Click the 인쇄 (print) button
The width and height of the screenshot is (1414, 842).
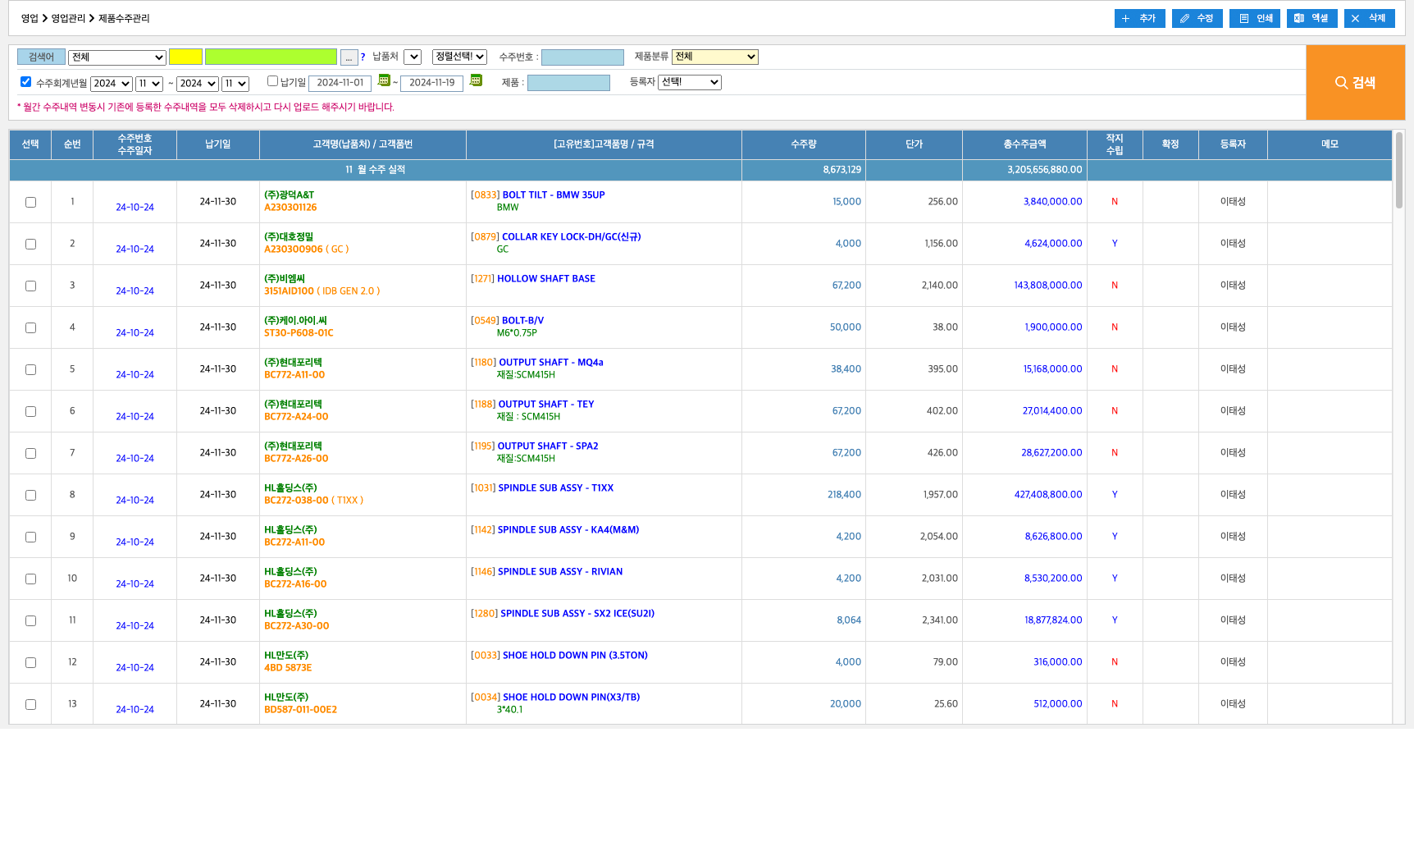click(1254, 18)
